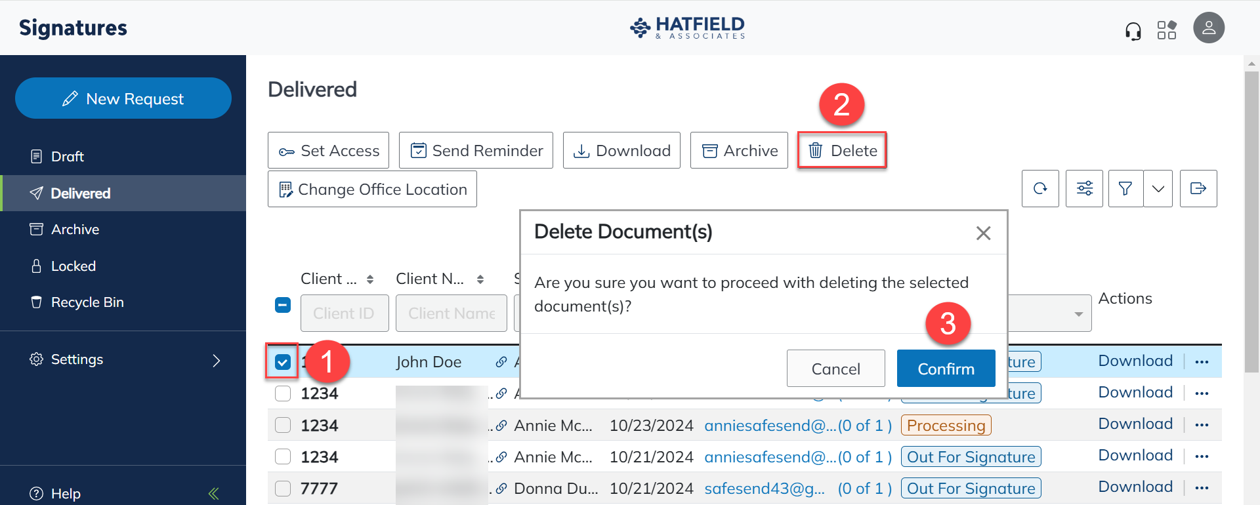
Task: Open the user profile avatar
Action: tap(1209, 28)
